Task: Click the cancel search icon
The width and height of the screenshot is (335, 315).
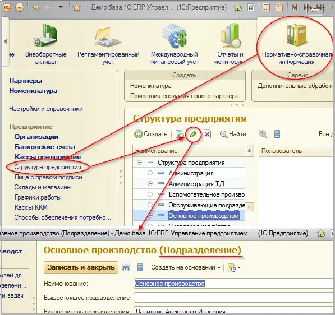Action: (263, 134)
